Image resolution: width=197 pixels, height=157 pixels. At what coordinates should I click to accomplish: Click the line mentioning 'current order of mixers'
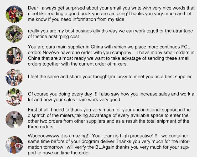coord(78,64)
